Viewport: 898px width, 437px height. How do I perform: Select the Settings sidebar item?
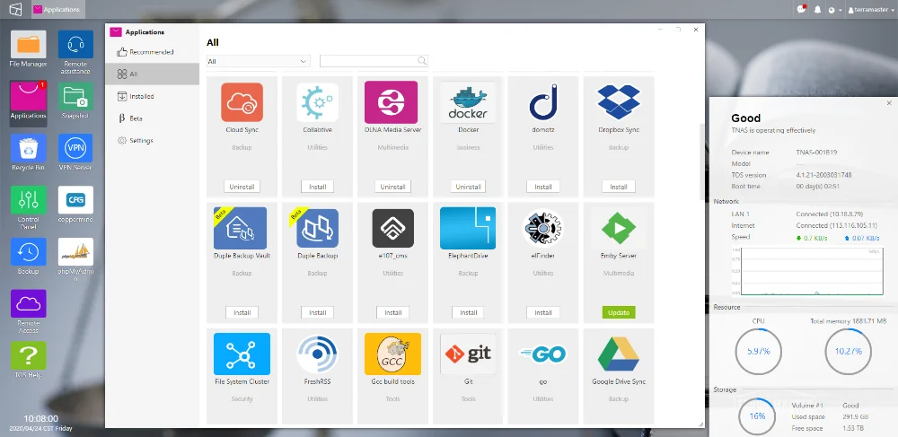[x=153, y=141]
